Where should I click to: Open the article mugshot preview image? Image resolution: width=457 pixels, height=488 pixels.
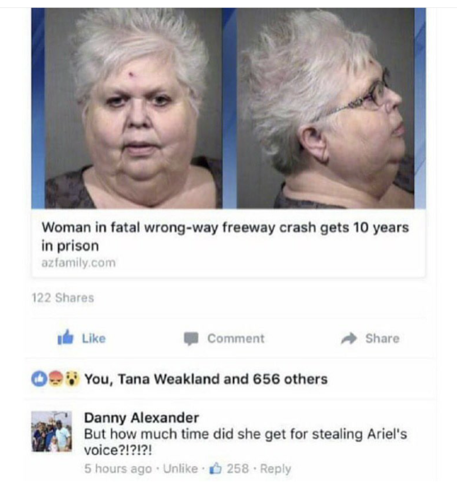[228, 108]
